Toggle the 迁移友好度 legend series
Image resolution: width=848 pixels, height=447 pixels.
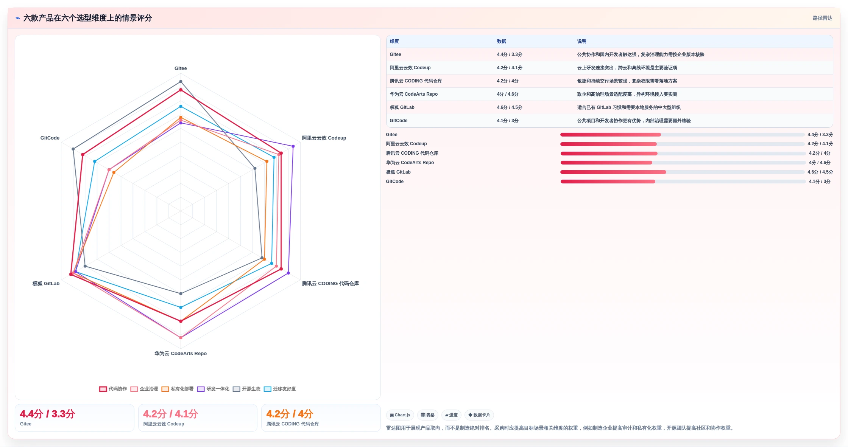click(x=279, y=389)
